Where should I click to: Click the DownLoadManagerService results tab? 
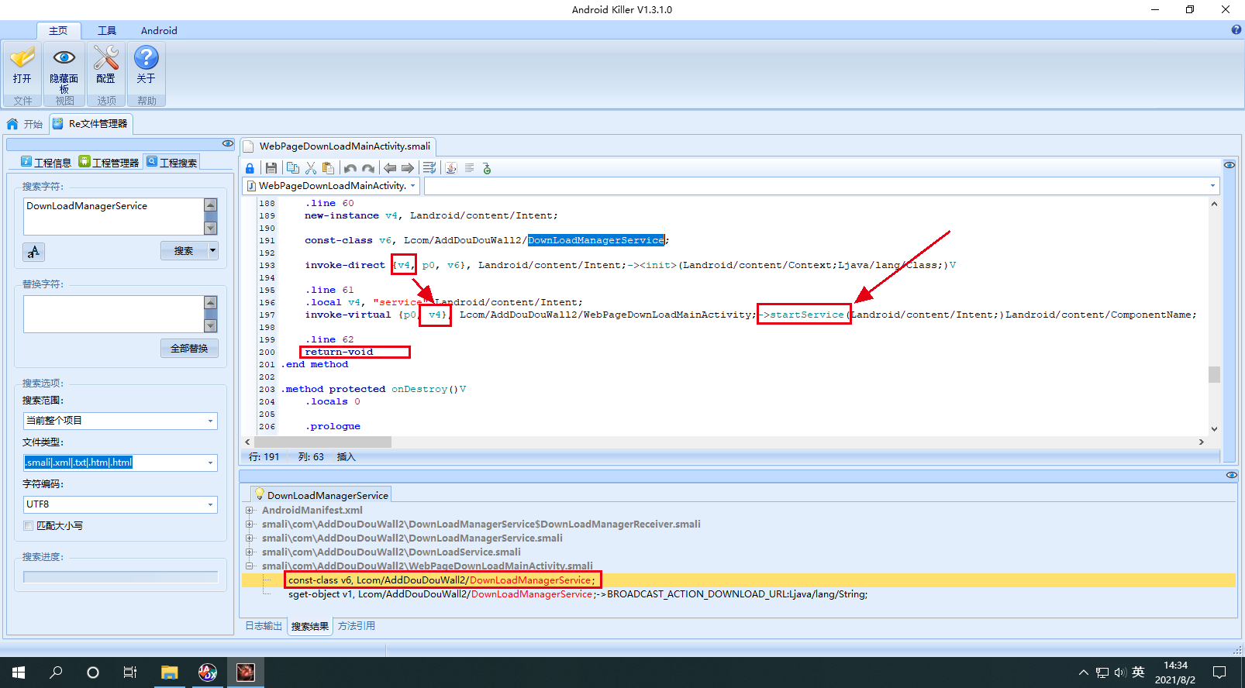coord(321,494)
